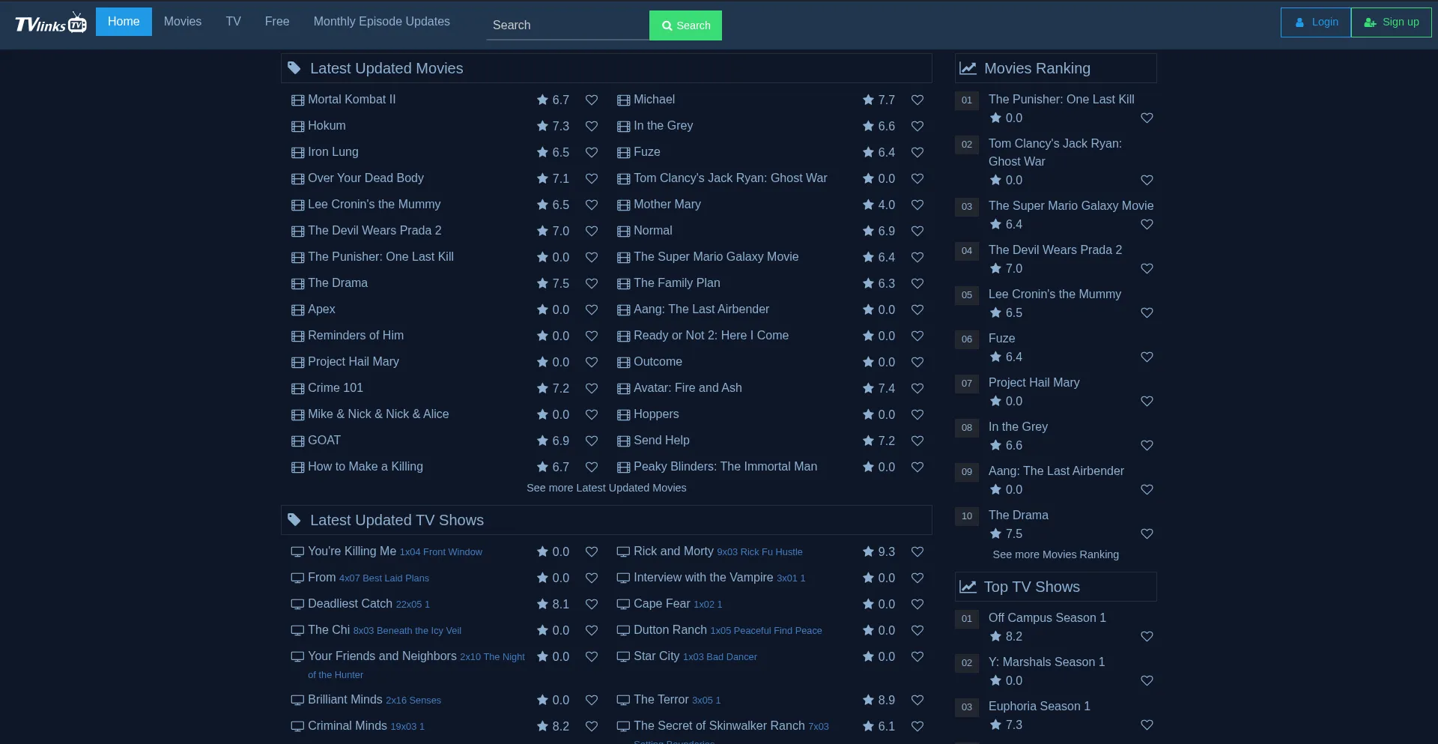Click star icon beside Michael's 7.7 rating
This screenshot has width=1438, height=744.
(x=868, y=100)
